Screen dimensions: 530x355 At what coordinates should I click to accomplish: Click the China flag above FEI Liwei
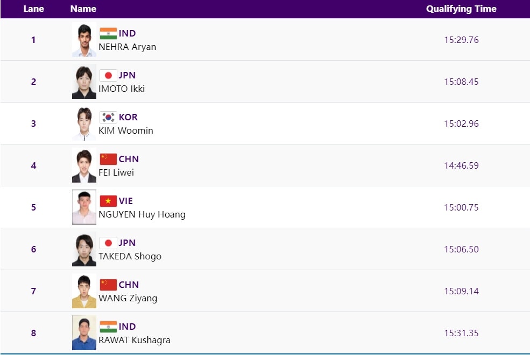pyautogui.click(x=108, y=159)
